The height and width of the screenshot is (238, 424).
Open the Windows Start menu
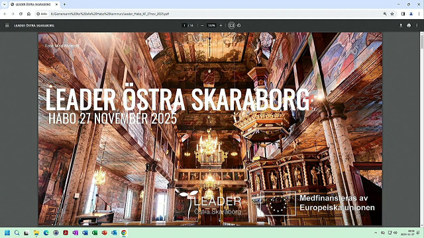tap(7, 233)
